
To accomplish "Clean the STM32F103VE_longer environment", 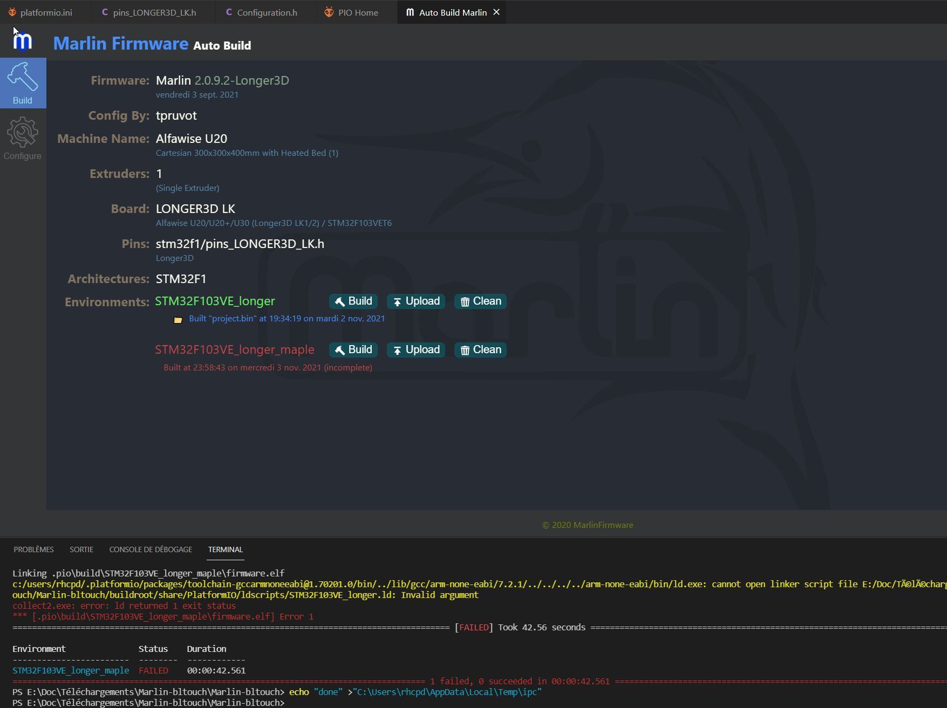I will tap(480, 301).
